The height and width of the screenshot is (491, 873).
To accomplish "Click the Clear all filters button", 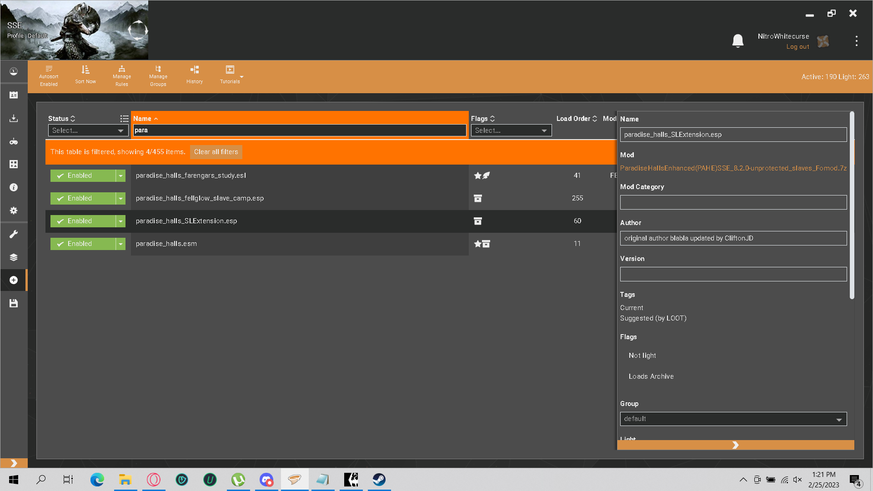I will pyautogui.click(x=216, y=152).
